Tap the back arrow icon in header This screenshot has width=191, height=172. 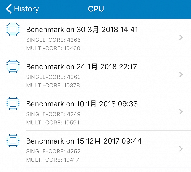[x=9, y=9]
